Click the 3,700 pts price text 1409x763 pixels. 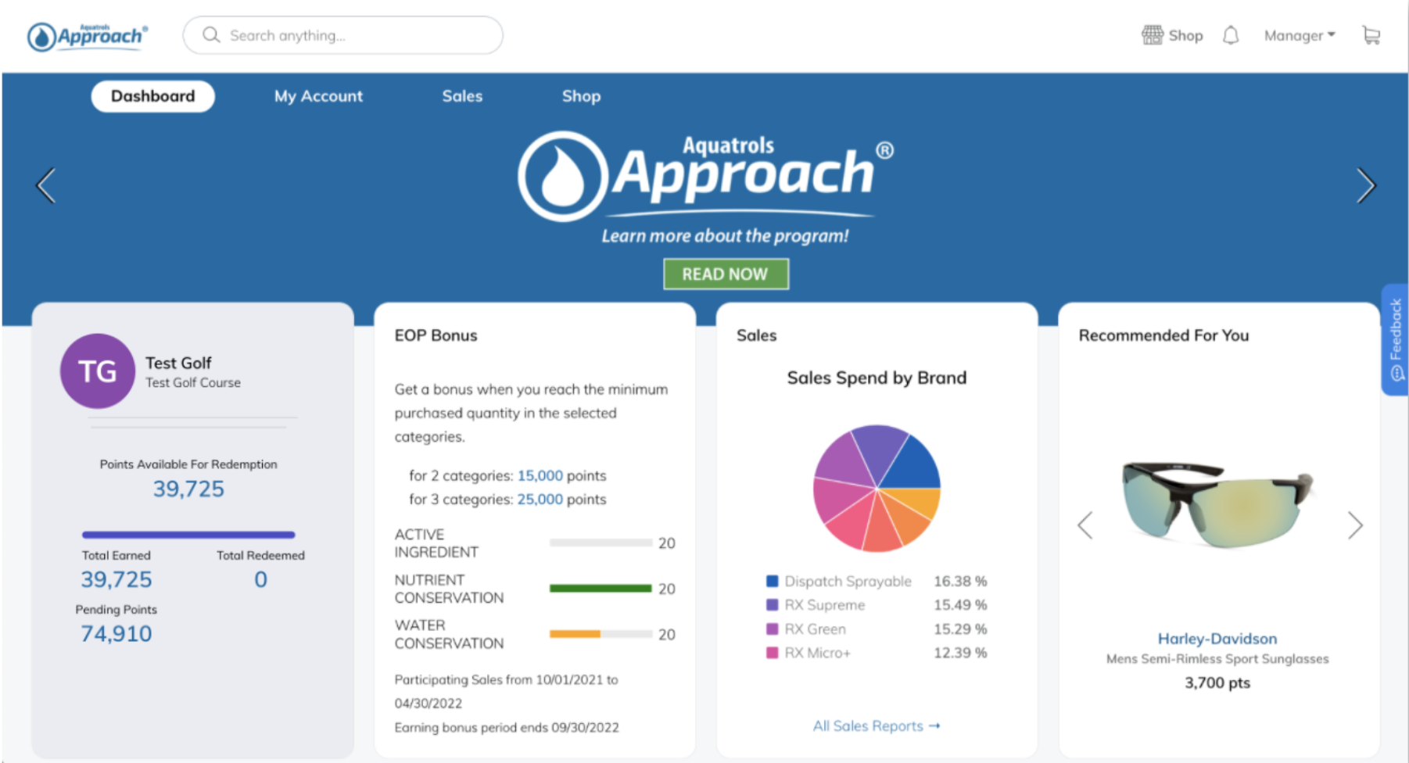[1217, 682]
